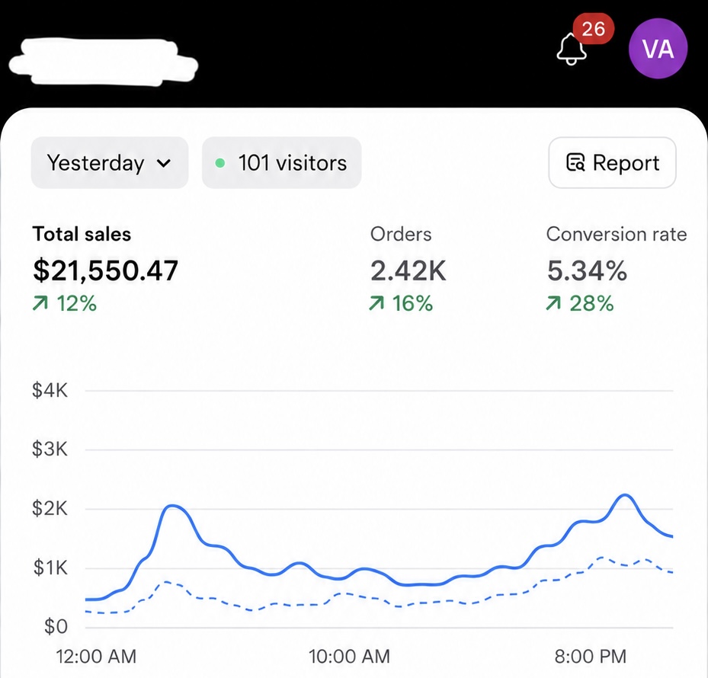Click the 5.34% conversion value
Viewport: 708px width, 678px height.
[x=587, y=270]
